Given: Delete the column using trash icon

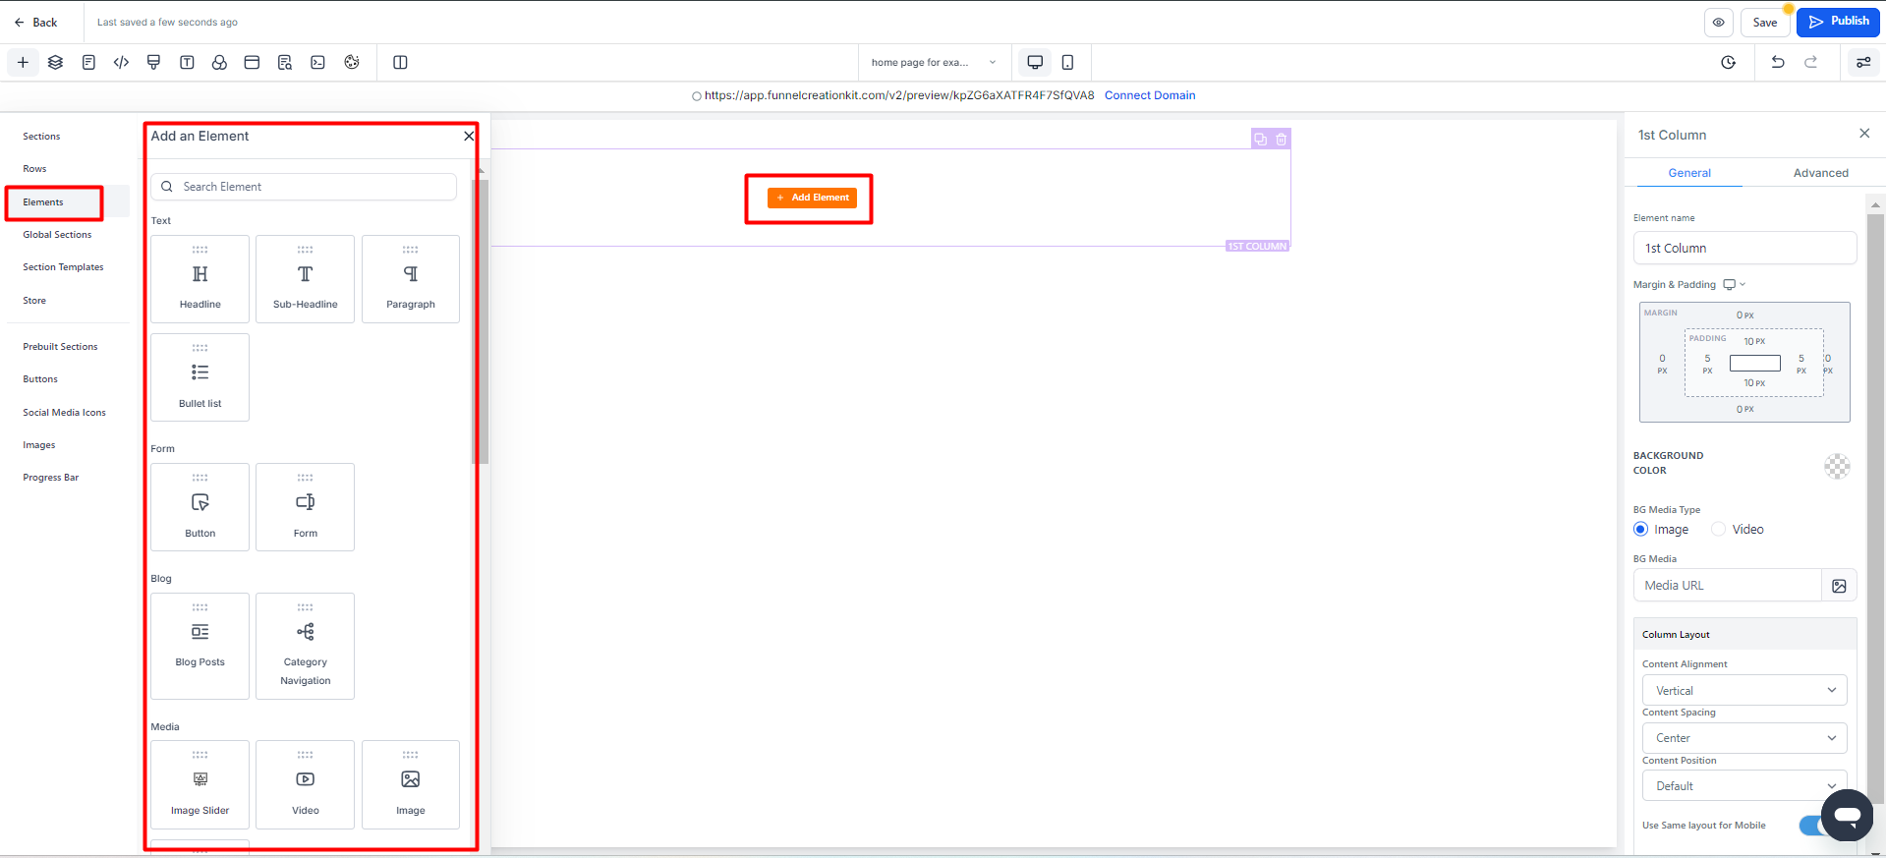Looking at the screenshot, I should 1281,140.
